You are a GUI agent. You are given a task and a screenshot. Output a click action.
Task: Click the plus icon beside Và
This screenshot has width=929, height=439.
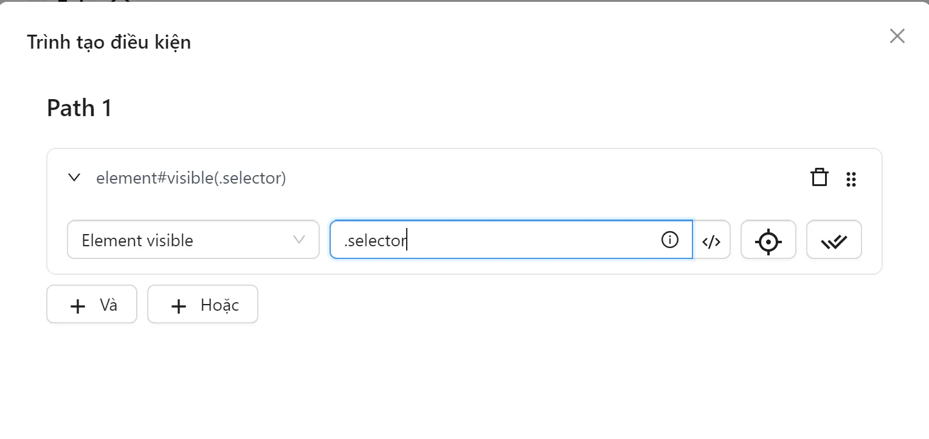pyautogui.click(x=78, y=306)
